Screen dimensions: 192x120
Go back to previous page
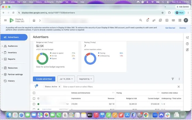(x=3, y=13)
